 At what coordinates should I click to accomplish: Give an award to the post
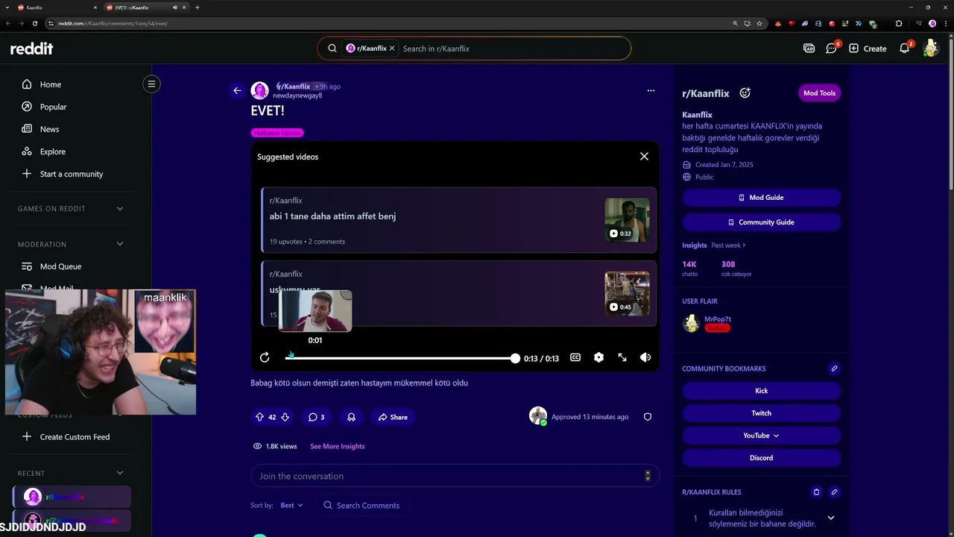pos(351,417)
